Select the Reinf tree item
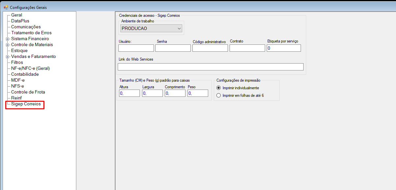The height and width of the screenshot is (190, 396). coord(16,98)
